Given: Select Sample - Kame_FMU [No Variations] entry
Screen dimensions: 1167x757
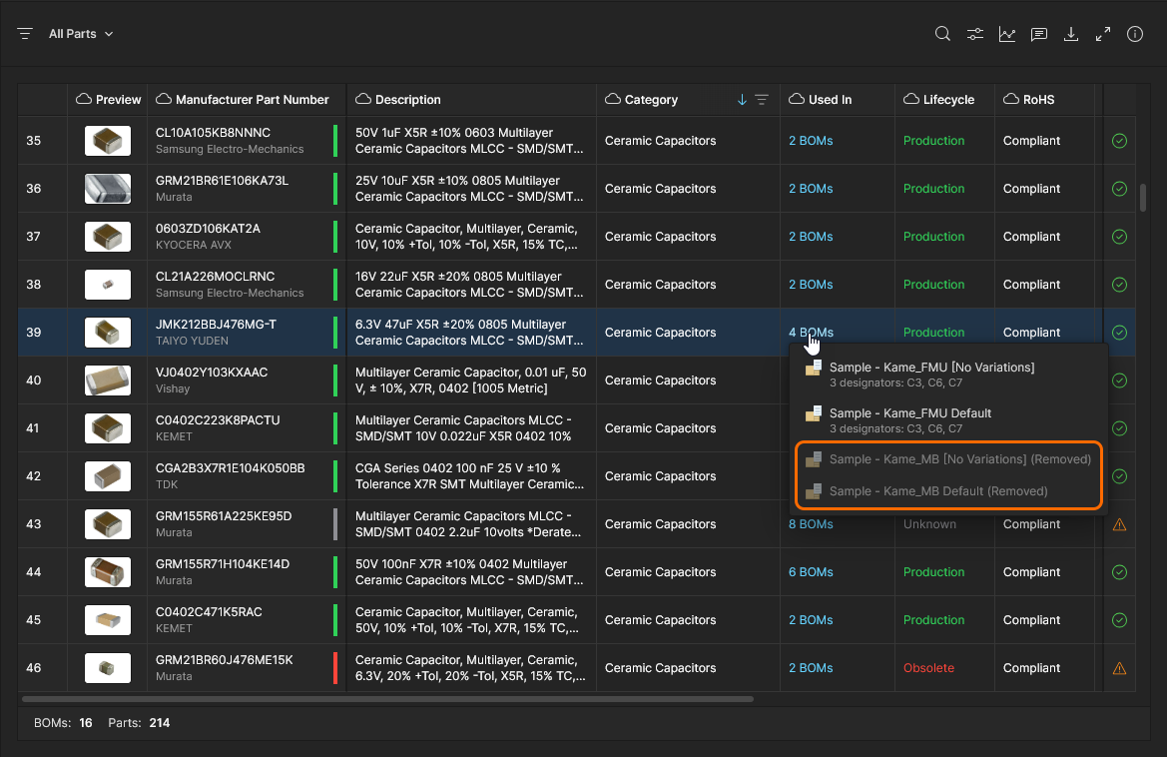Looking at the screenshot, I should click(x=931, y=369).
